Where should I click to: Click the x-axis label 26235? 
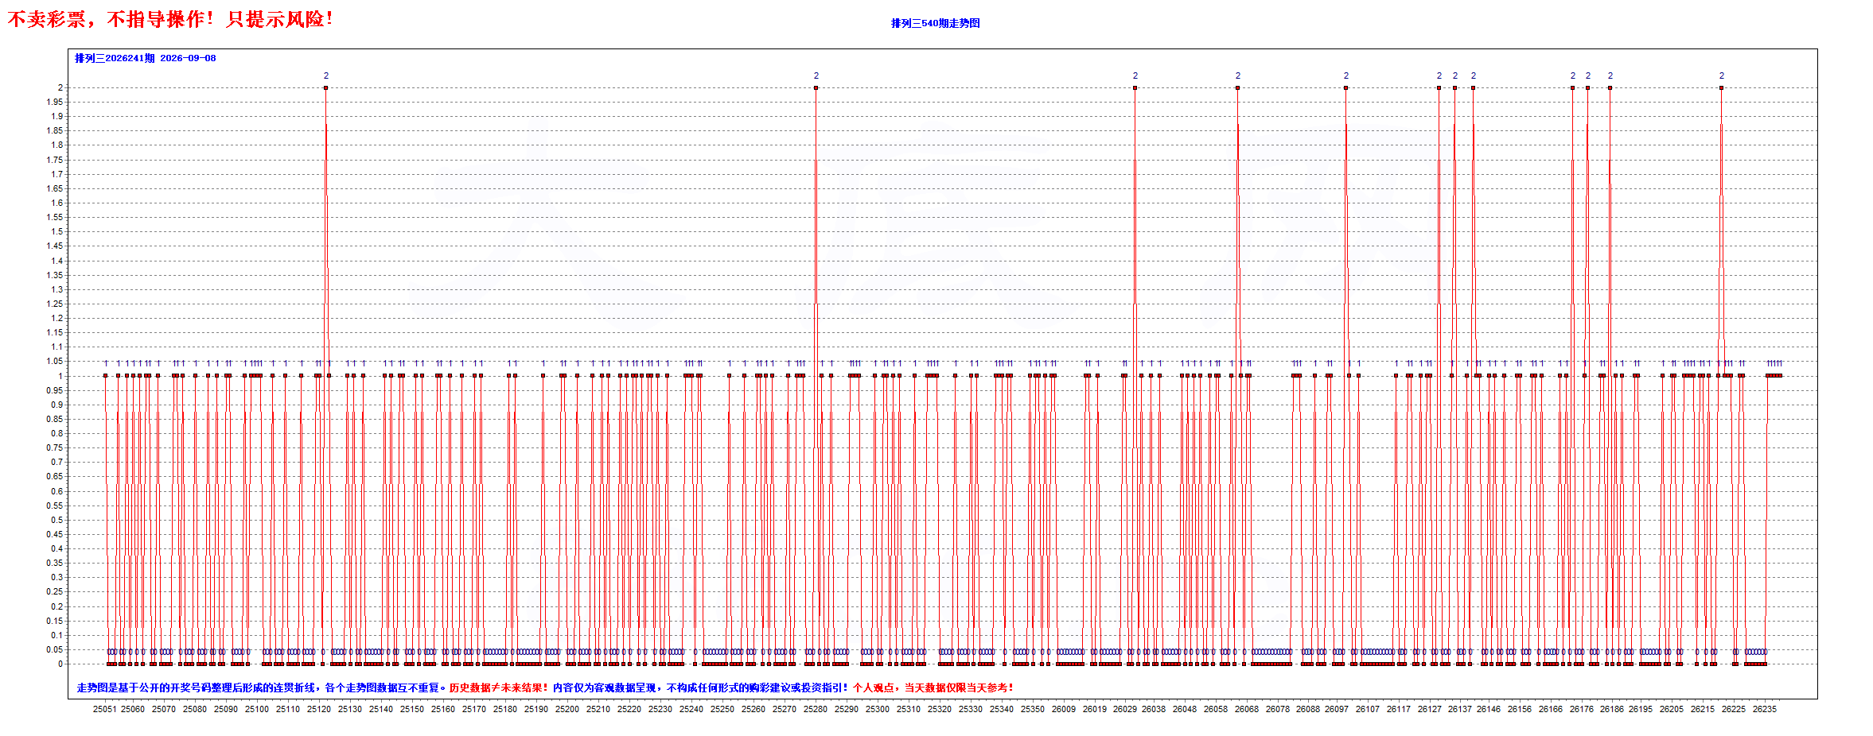(x=1765, y=709)
